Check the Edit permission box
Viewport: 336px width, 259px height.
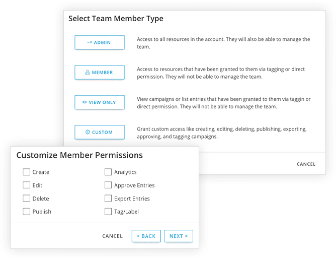click(27, 185)
